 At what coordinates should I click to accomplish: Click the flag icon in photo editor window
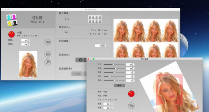pyautogui.click(x=131, y=106)
